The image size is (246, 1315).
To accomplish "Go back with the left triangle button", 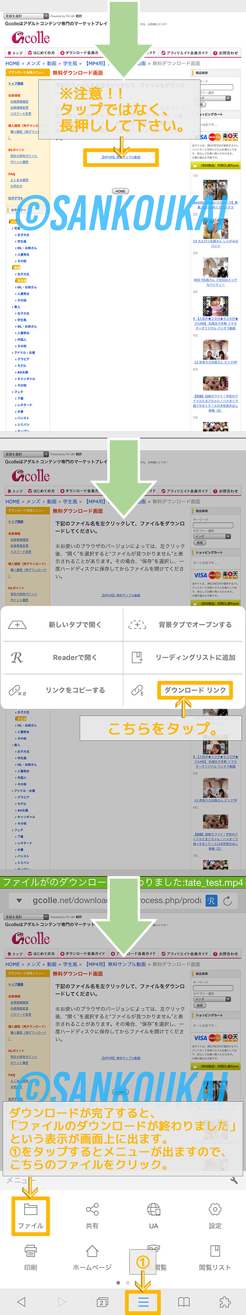I will tap(21, 1301).
